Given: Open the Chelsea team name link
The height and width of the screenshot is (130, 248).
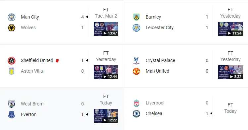Looking at the screenshot, I should tap(154, 113).
